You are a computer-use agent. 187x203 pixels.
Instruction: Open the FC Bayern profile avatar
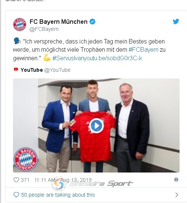tap(20, 25)
